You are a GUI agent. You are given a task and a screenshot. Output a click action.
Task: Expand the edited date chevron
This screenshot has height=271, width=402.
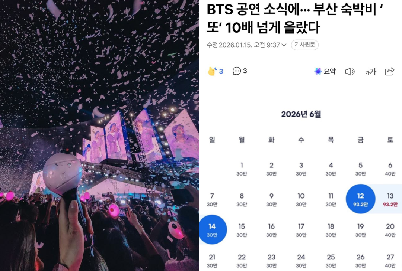pyautogui.click(x=284, y=45)
